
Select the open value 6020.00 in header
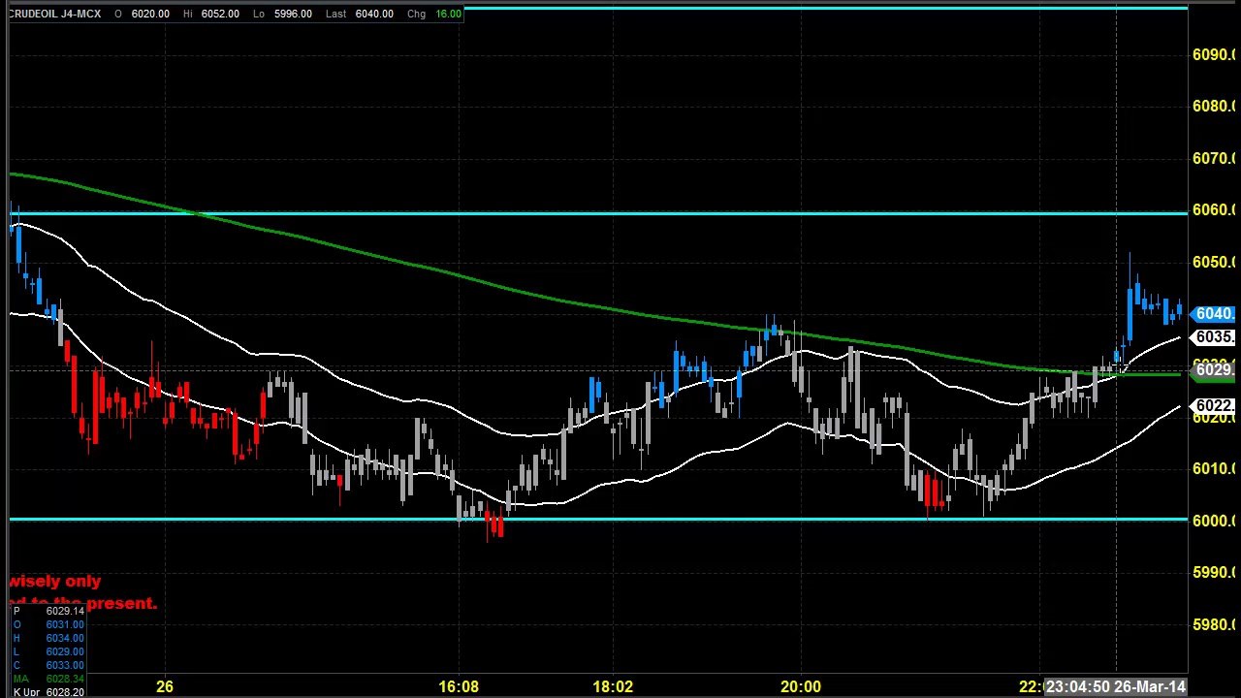[150, 14]
